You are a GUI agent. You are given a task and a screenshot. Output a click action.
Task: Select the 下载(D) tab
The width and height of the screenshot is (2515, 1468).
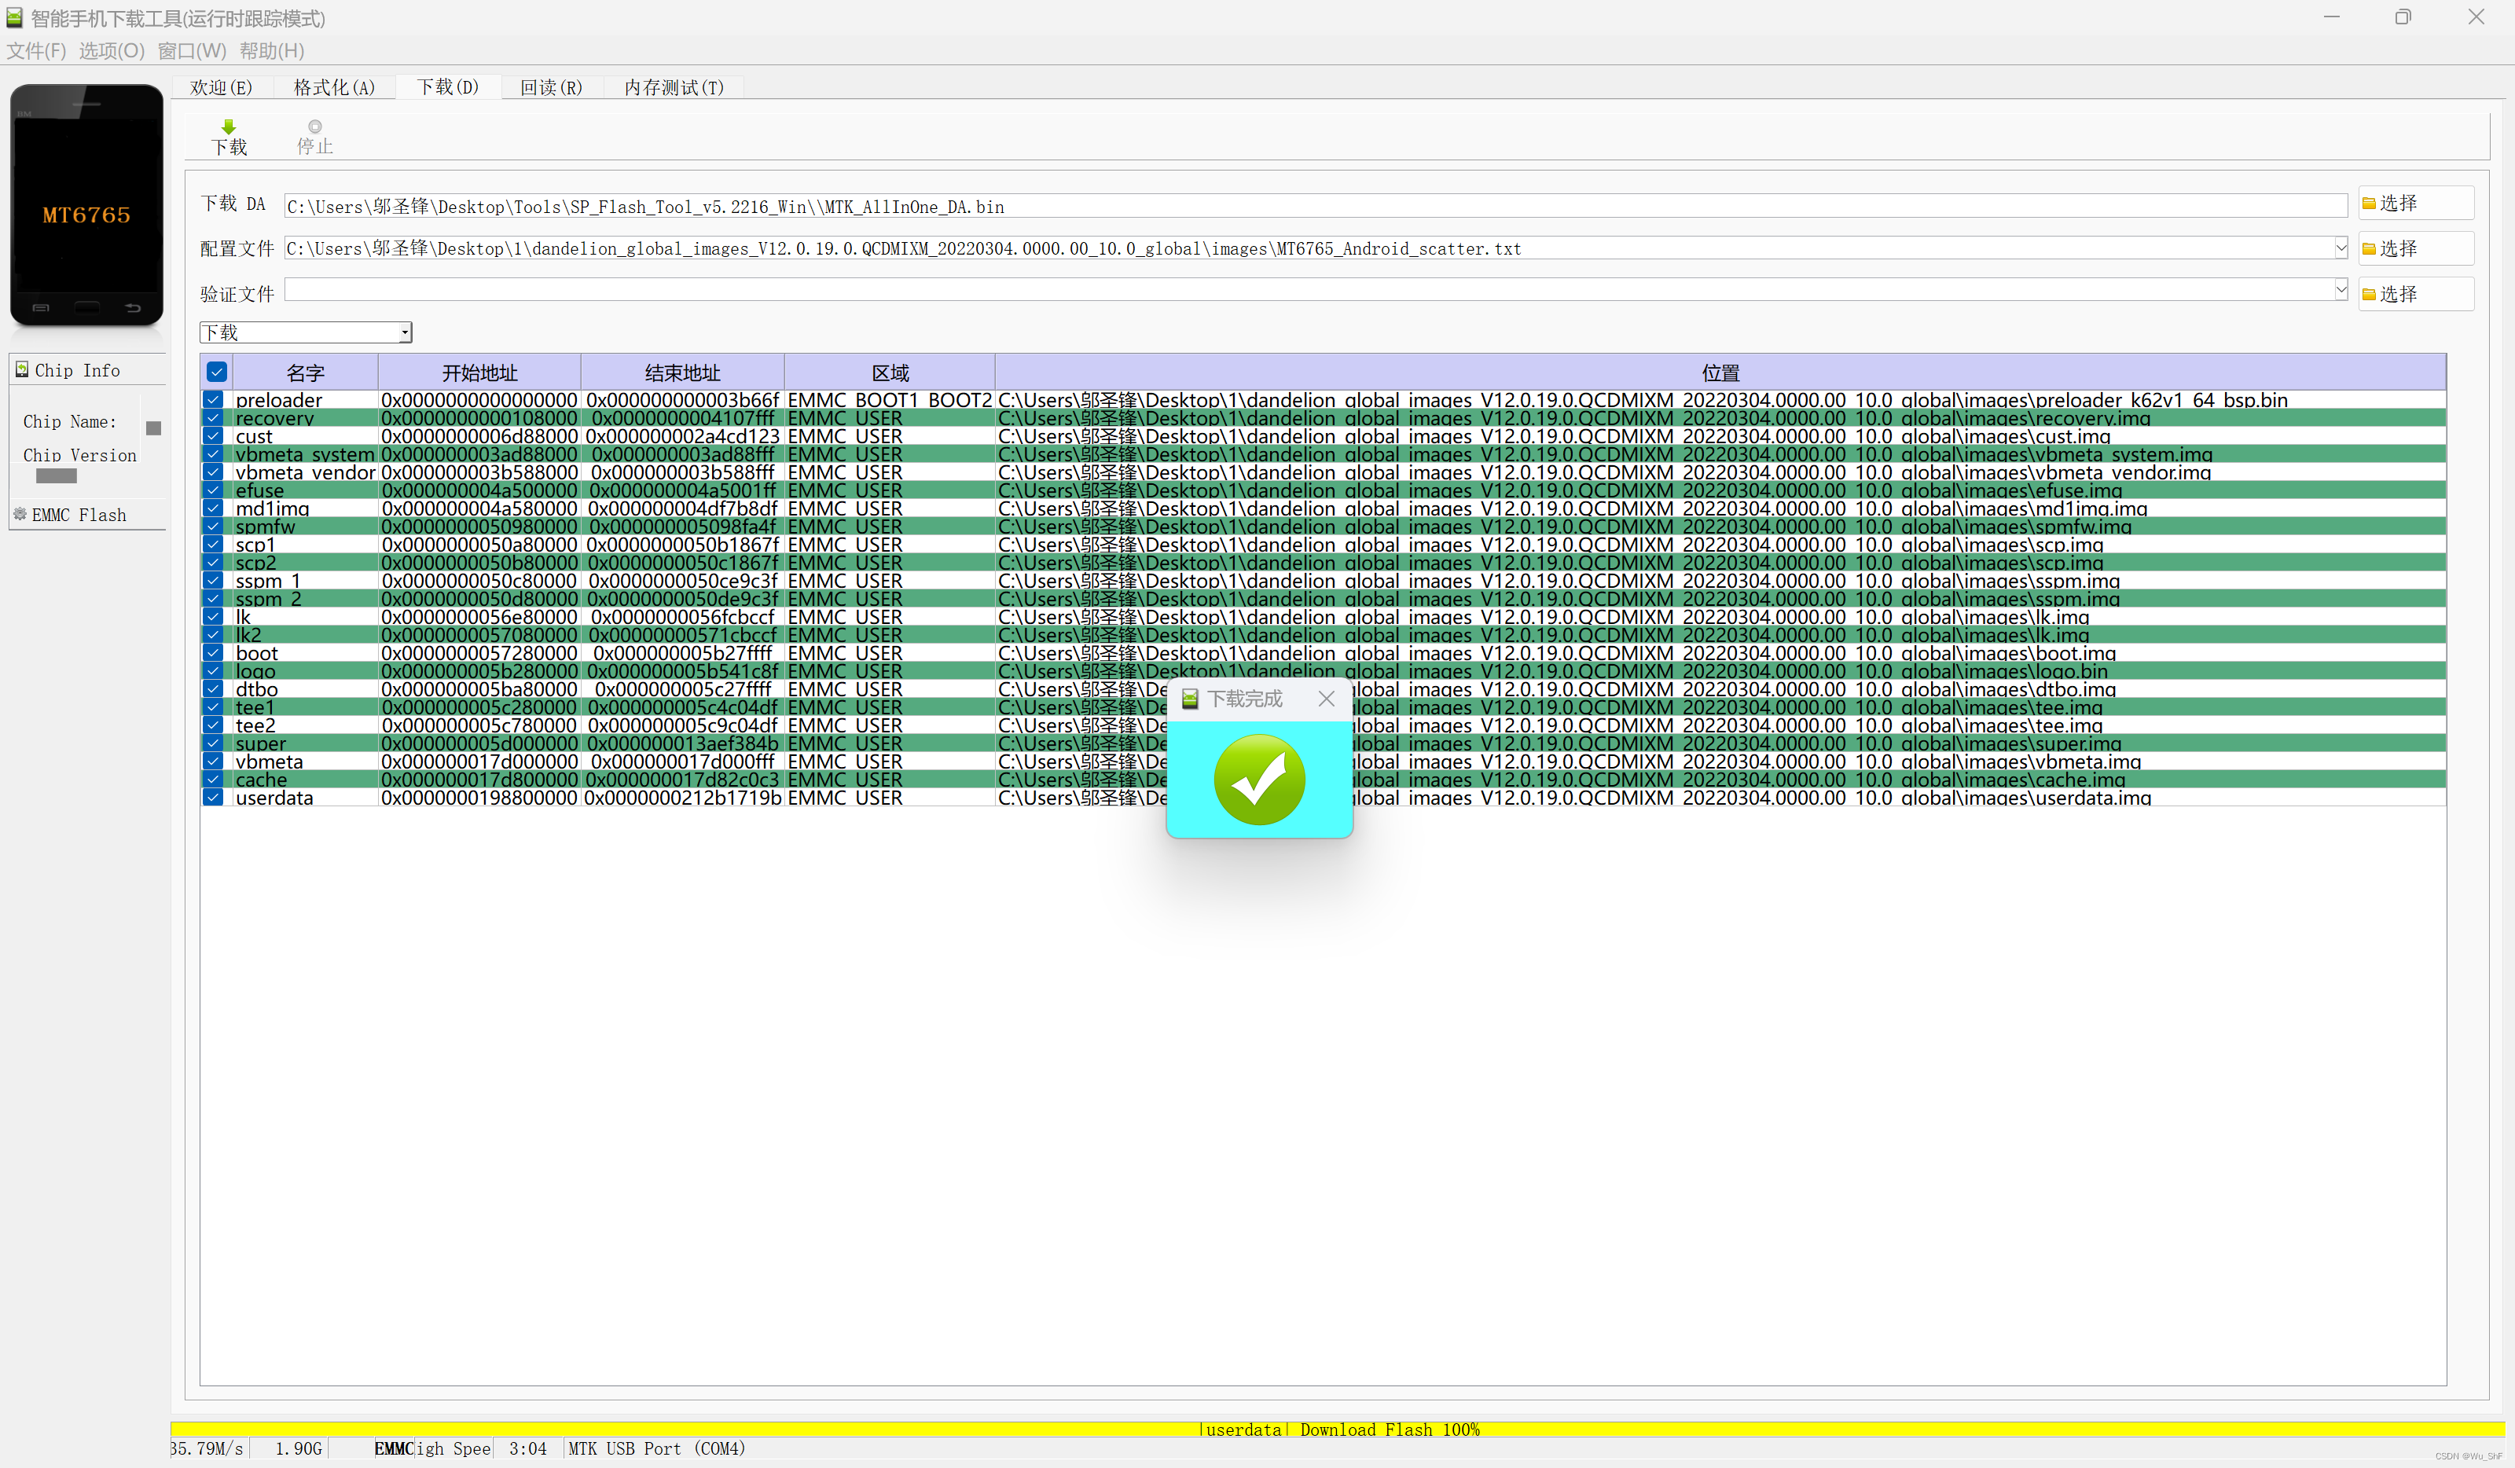[x=447, y=86]
